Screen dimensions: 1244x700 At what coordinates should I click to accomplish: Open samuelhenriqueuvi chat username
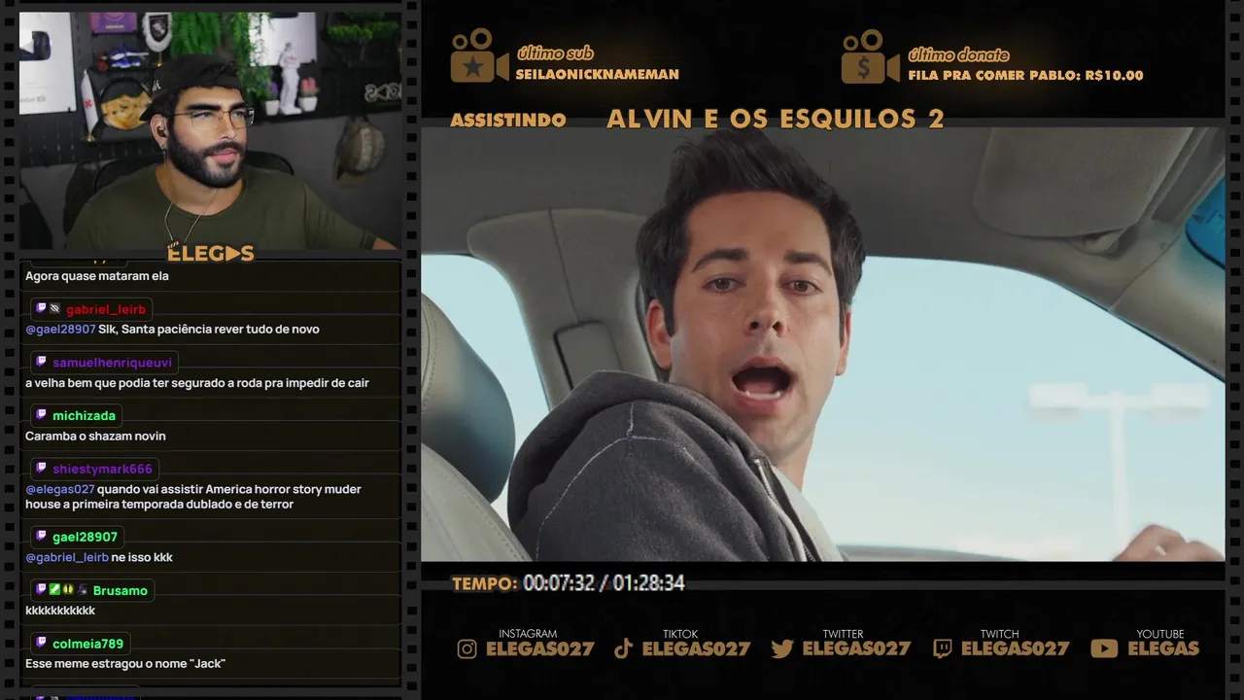click(112, 363)
